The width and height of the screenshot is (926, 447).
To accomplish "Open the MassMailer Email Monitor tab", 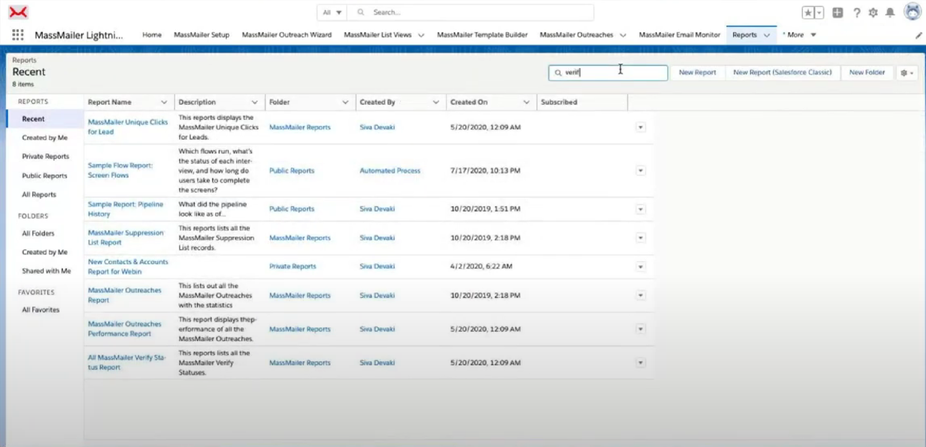I will tap(679, 35).
